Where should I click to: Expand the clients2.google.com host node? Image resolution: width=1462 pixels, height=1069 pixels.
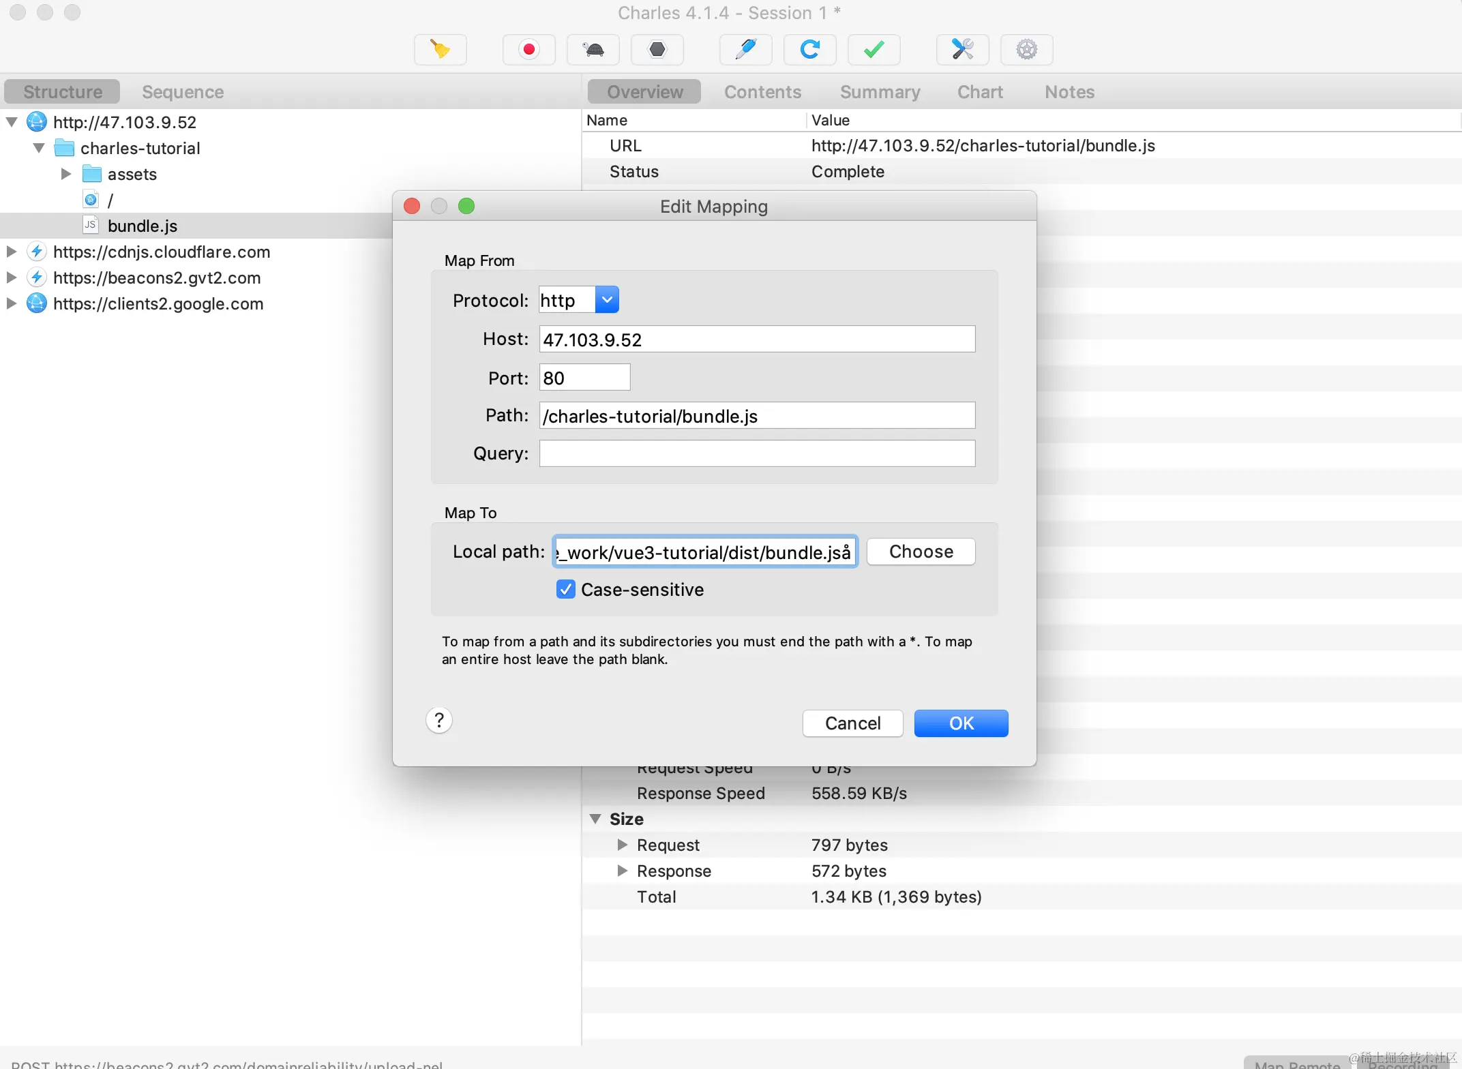point(12,303)
